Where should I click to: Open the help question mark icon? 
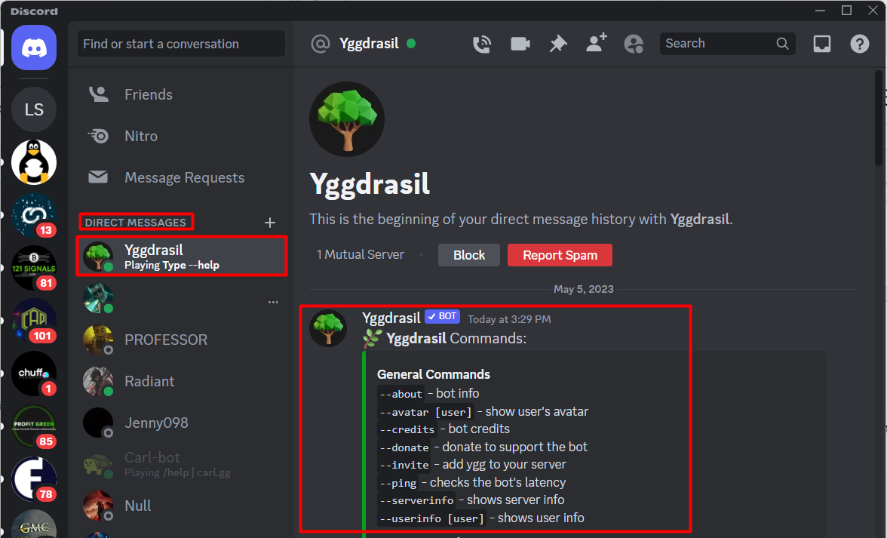click(x=859, y=44)
